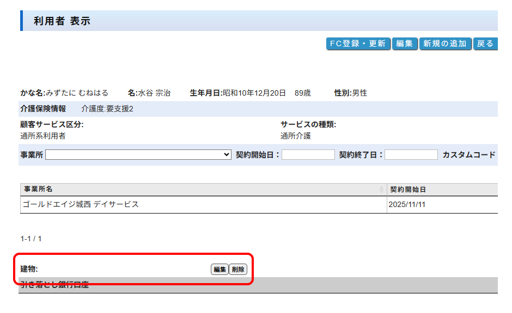Click the カスタムコード label
Image resolution: width=512 pixels, height=313 pixels.
[x=468, y=155]
